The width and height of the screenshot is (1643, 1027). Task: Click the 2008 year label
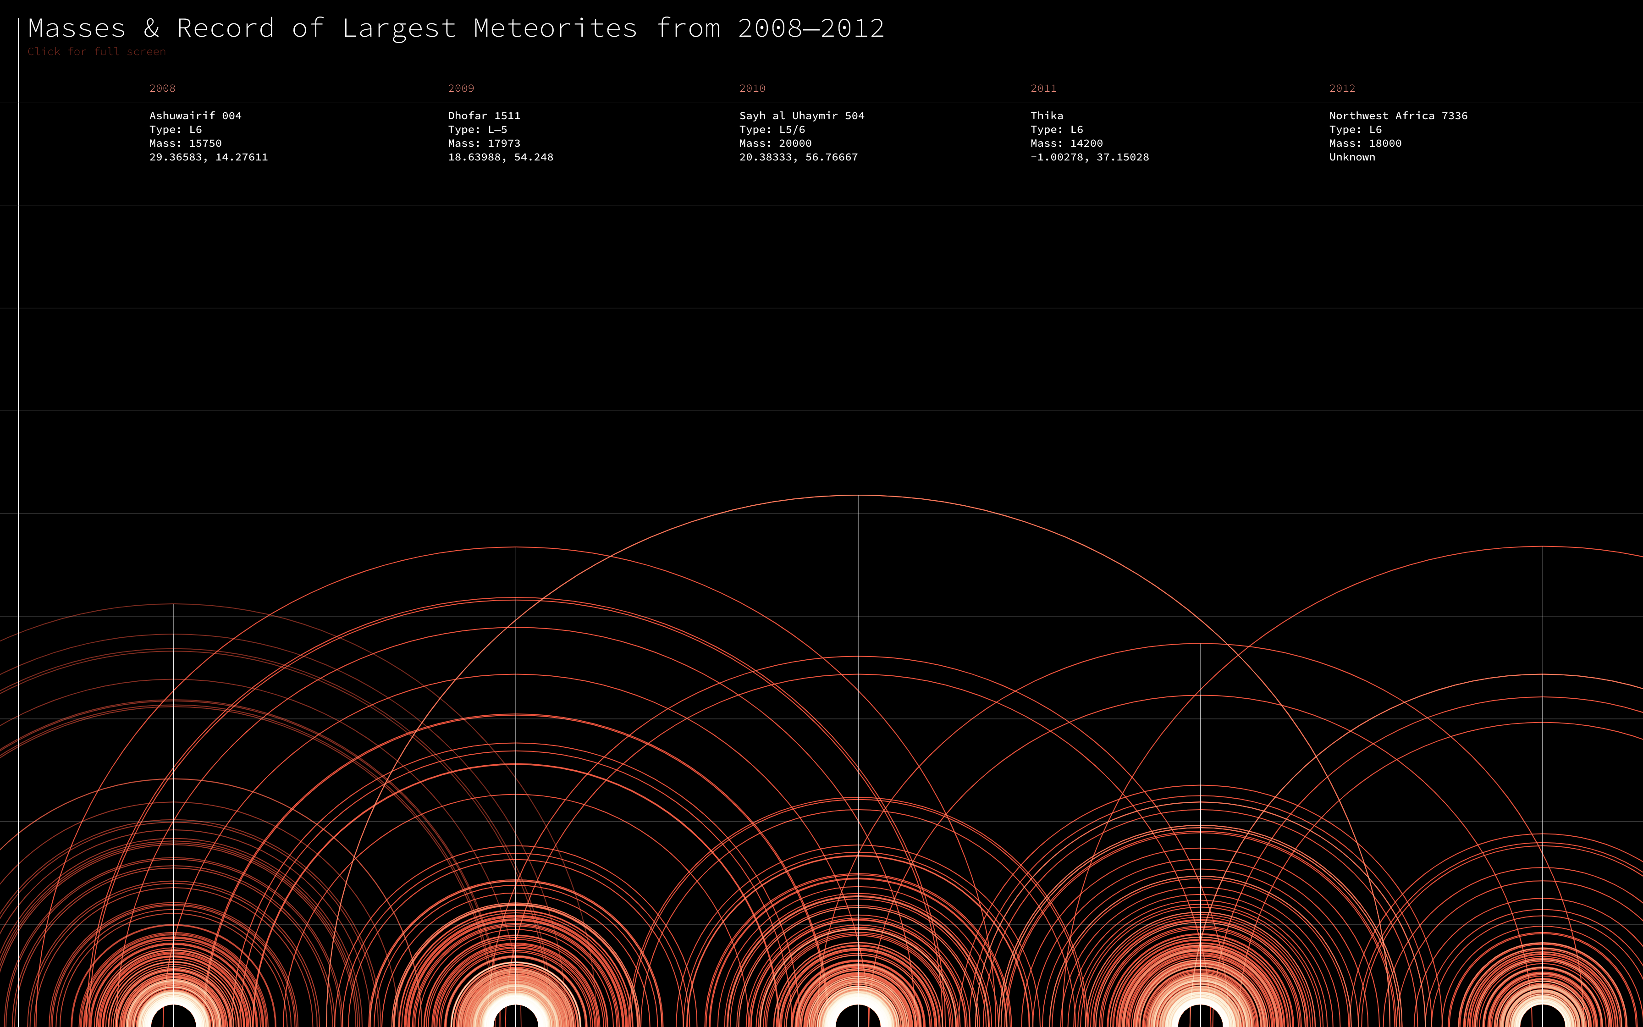pos(162,88)
